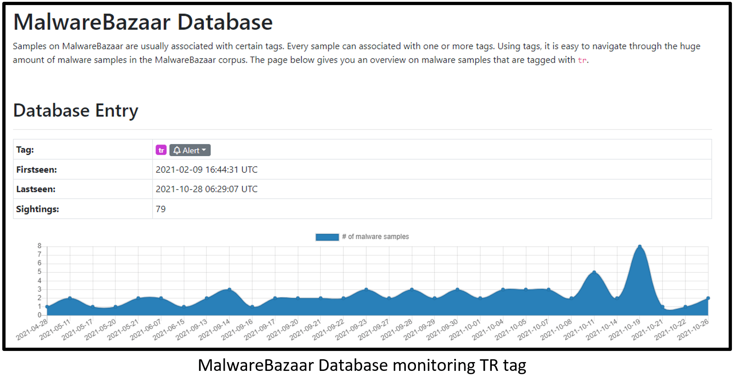The width and height of the screenshot is (737, 376).
Task: Click the x-axis label 2021-05-20
Action: point(100,329)
